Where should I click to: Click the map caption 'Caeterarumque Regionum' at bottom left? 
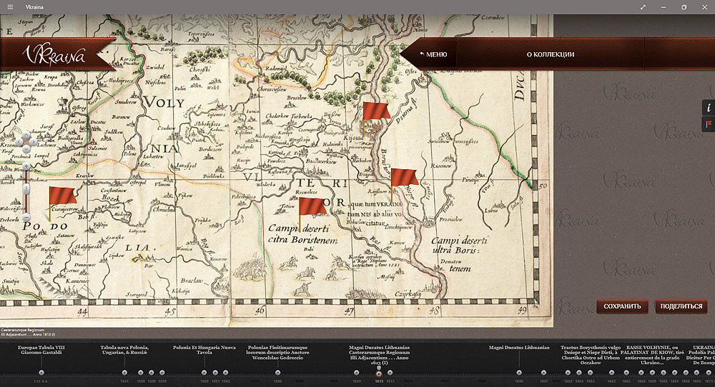click(x=22, y=330)
